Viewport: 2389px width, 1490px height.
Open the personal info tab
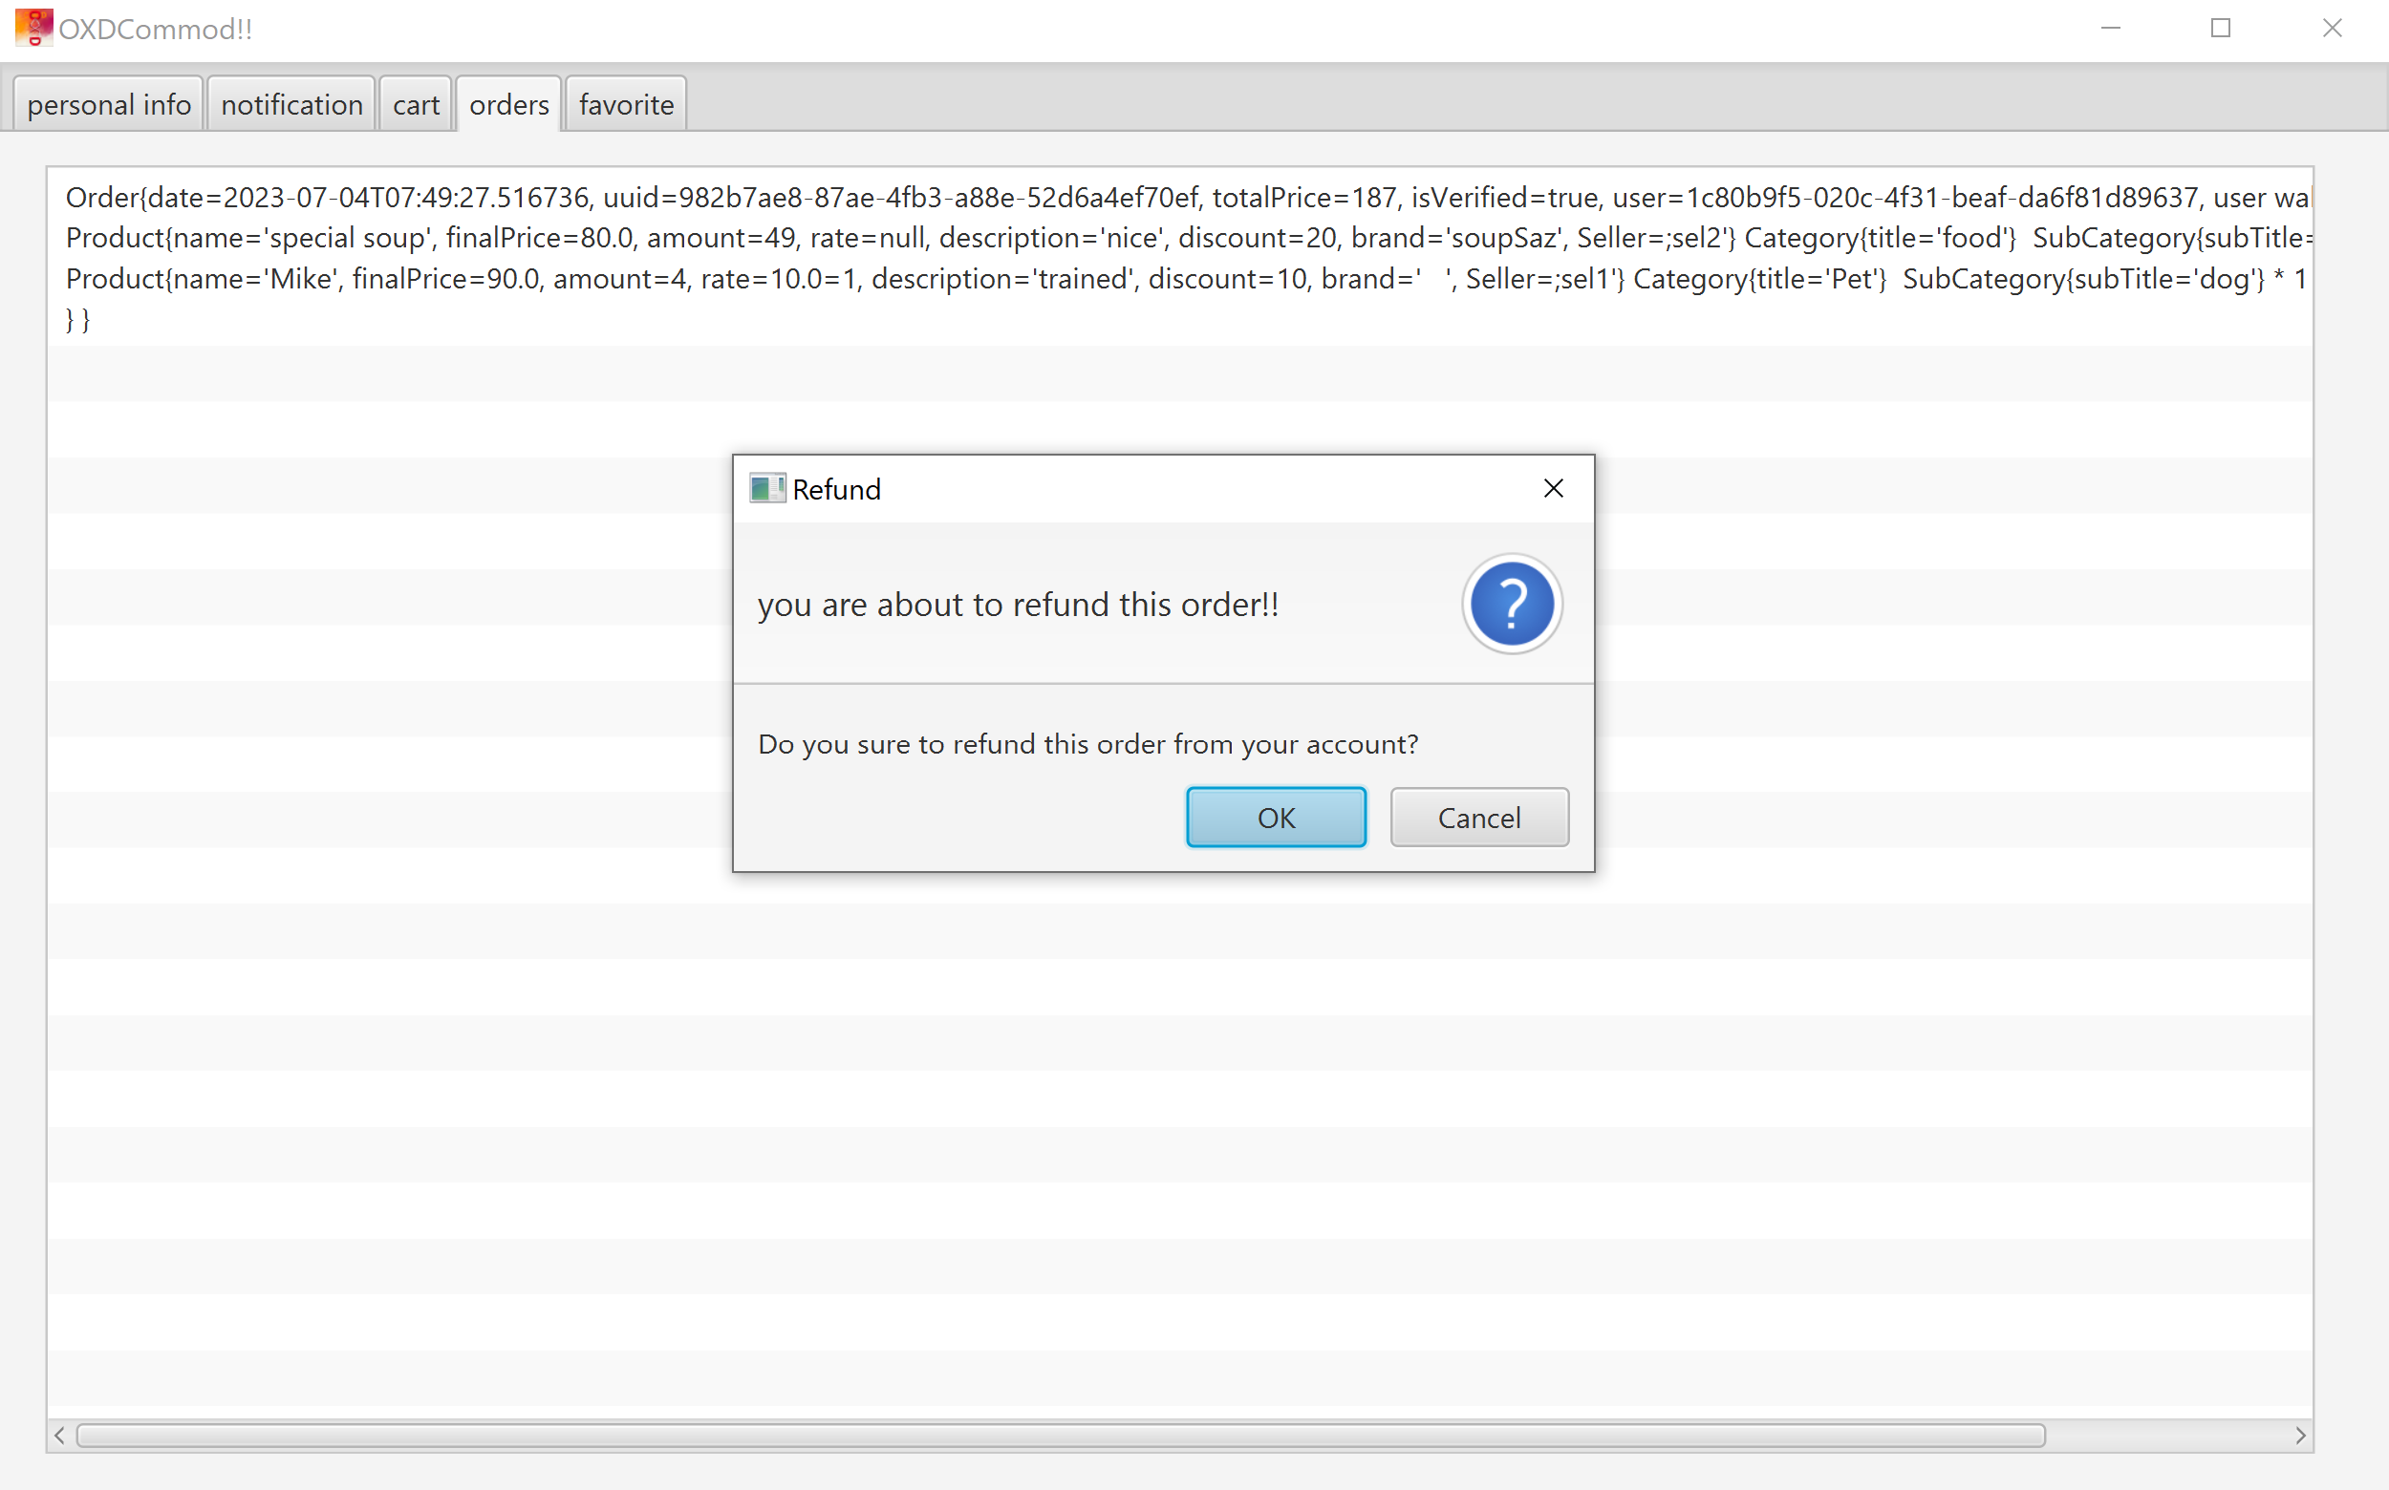point(108,104)
